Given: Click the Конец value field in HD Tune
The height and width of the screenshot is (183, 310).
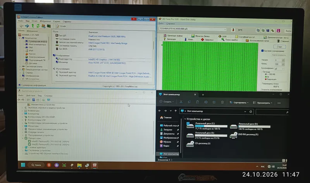Looking at the screenshot, I should [x=278, y=64].
